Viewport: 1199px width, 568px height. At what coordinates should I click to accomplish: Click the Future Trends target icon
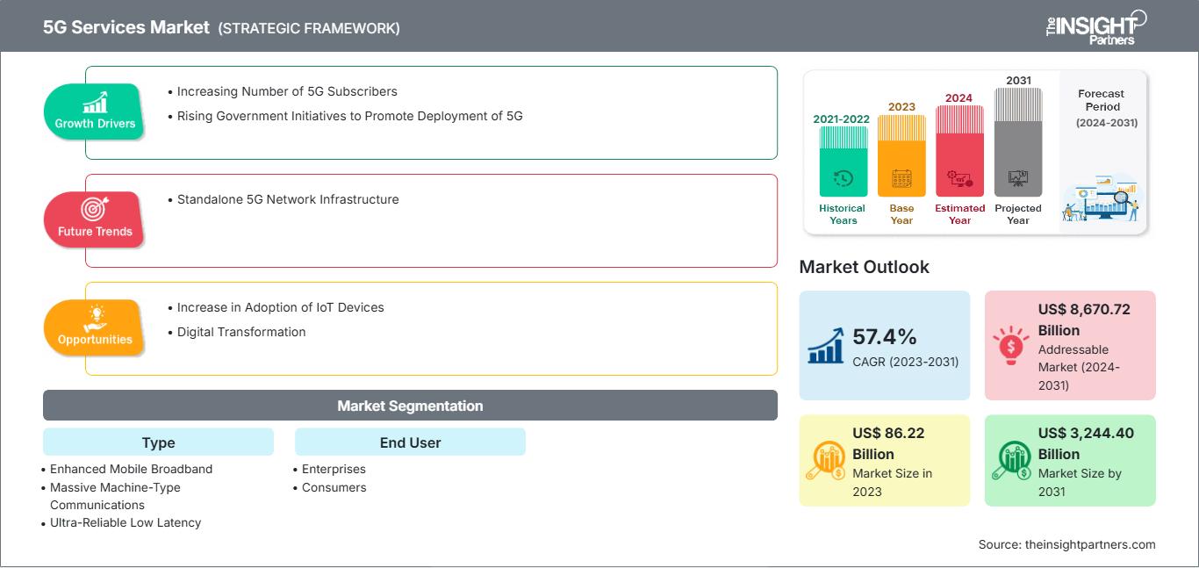(x=95, y=209)
